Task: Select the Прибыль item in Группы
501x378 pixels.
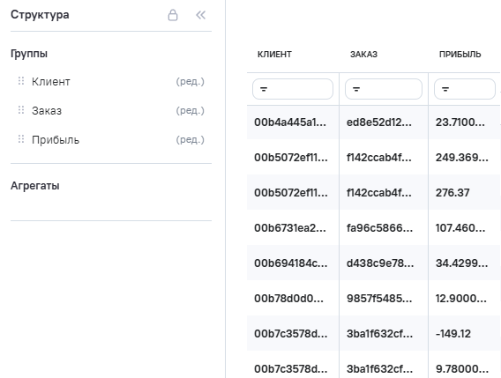Action: 56,140
